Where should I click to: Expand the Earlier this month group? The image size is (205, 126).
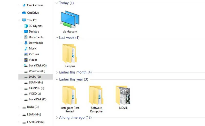coord(57,72)
